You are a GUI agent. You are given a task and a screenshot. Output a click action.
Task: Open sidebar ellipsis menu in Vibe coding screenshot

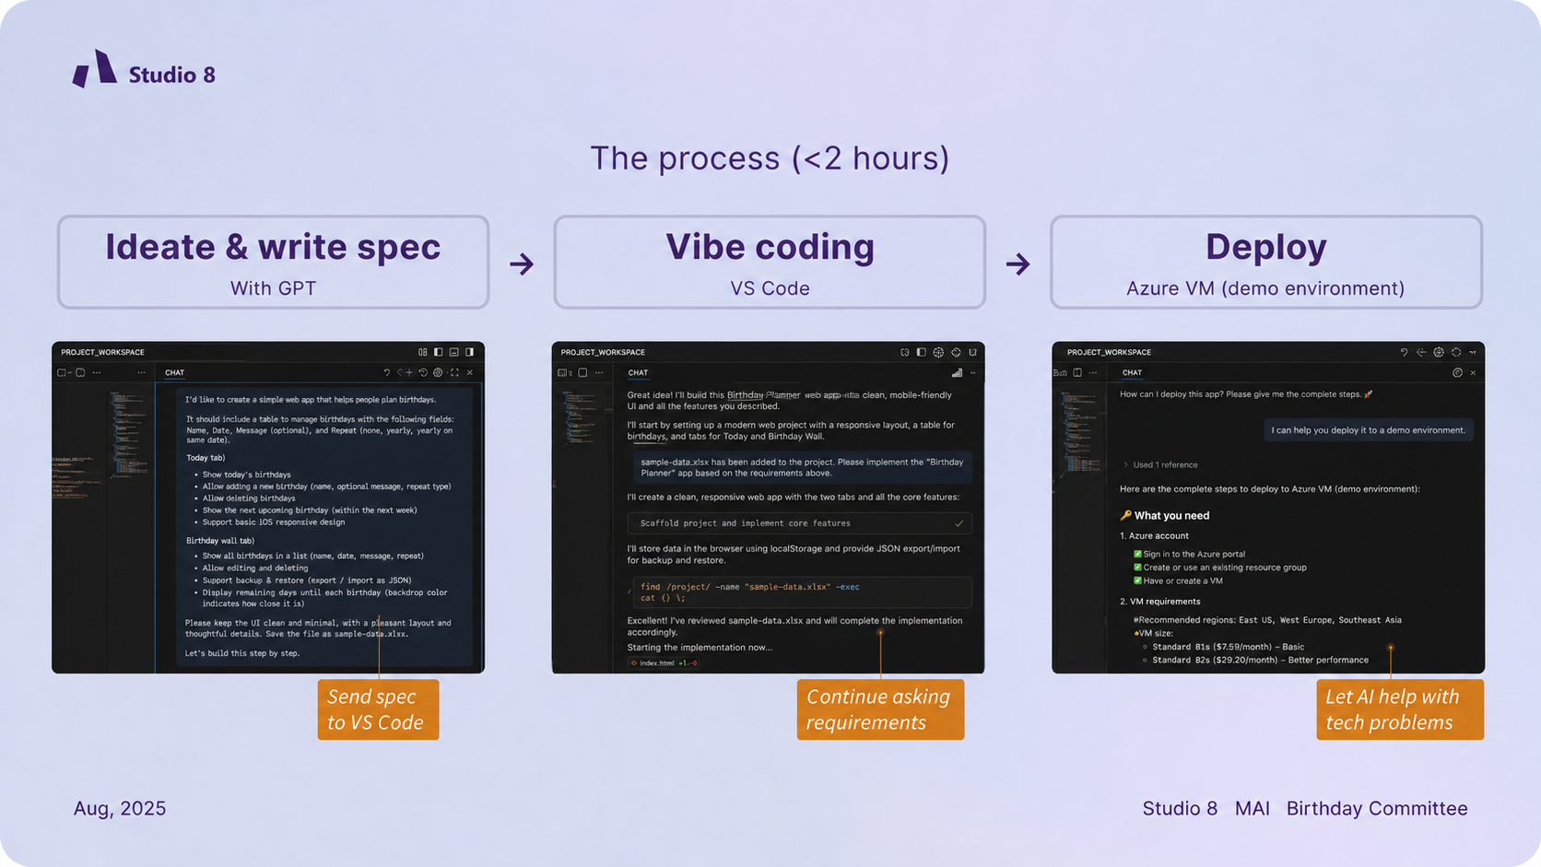(599, 372)
